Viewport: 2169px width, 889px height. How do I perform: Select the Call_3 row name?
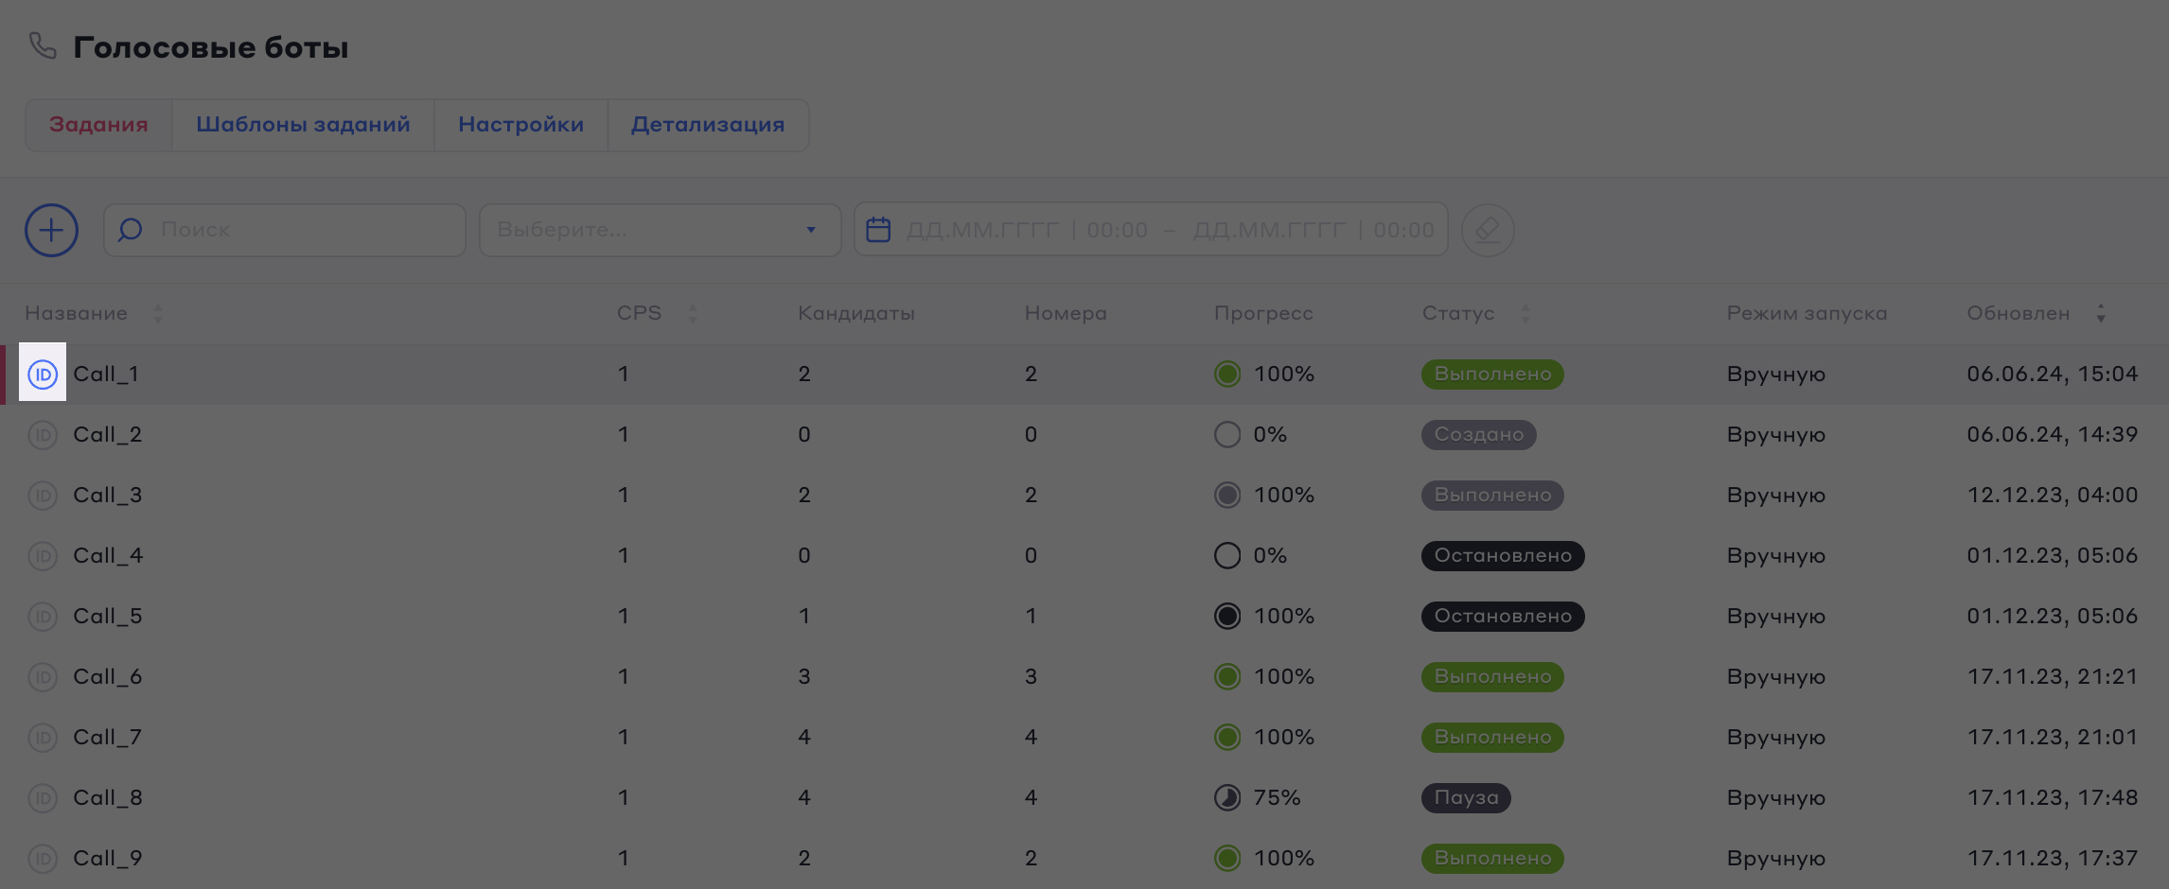pyautogui.click(x=108, y=495)
